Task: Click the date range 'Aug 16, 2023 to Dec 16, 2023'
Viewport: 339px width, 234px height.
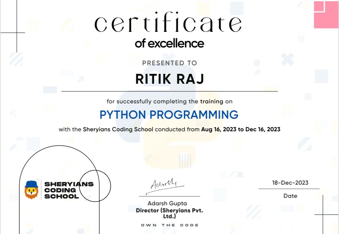Action: pyautogui.click(x=240, y=129)
